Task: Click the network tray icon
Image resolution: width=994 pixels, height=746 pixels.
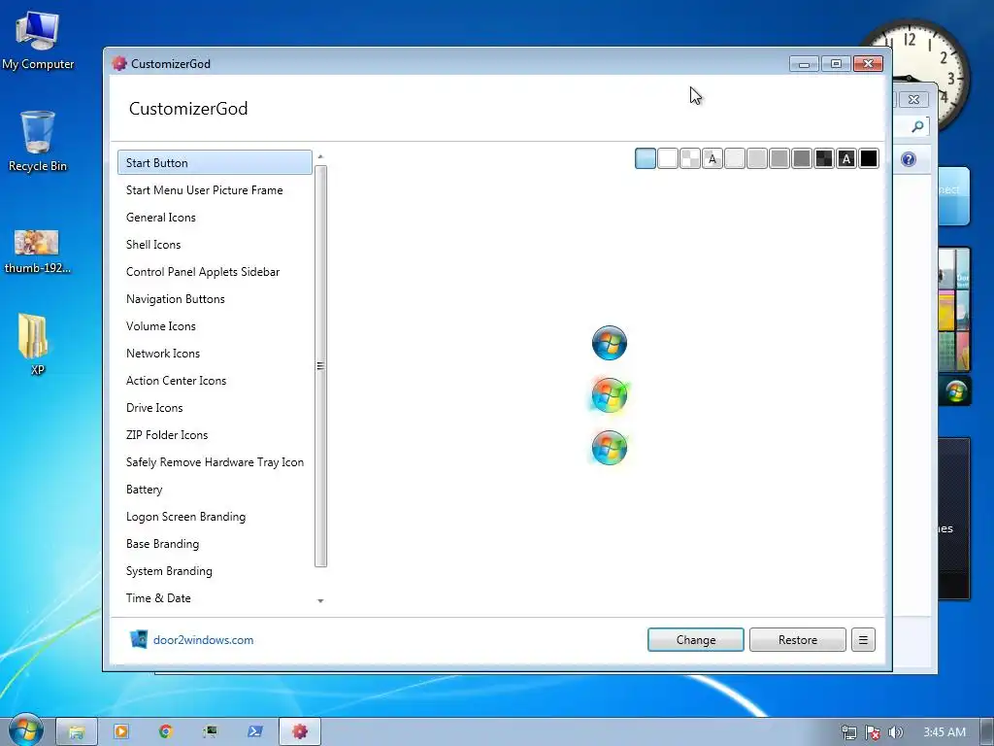Action: coord(848,732)
